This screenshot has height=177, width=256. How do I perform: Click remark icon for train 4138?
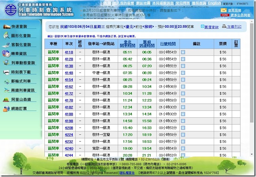183,66
